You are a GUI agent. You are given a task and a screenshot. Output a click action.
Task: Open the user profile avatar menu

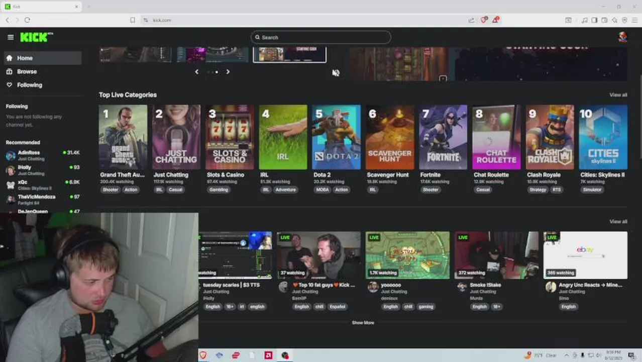[x=622, y=37]
